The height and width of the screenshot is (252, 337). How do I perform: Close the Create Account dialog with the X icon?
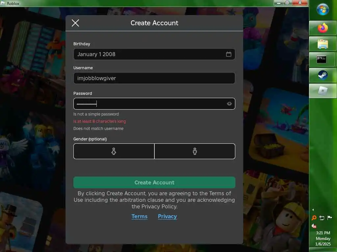pyautogui.click(x=75, y=23)
